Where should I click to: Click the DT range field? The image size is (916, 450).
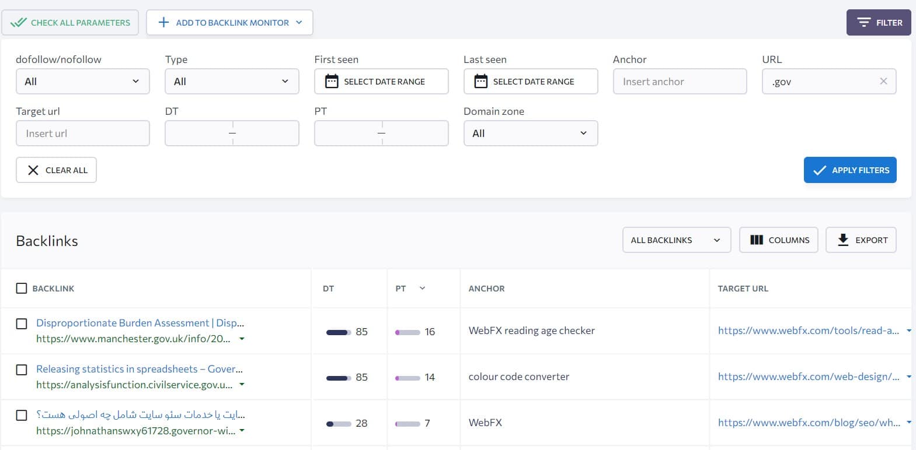232,133
